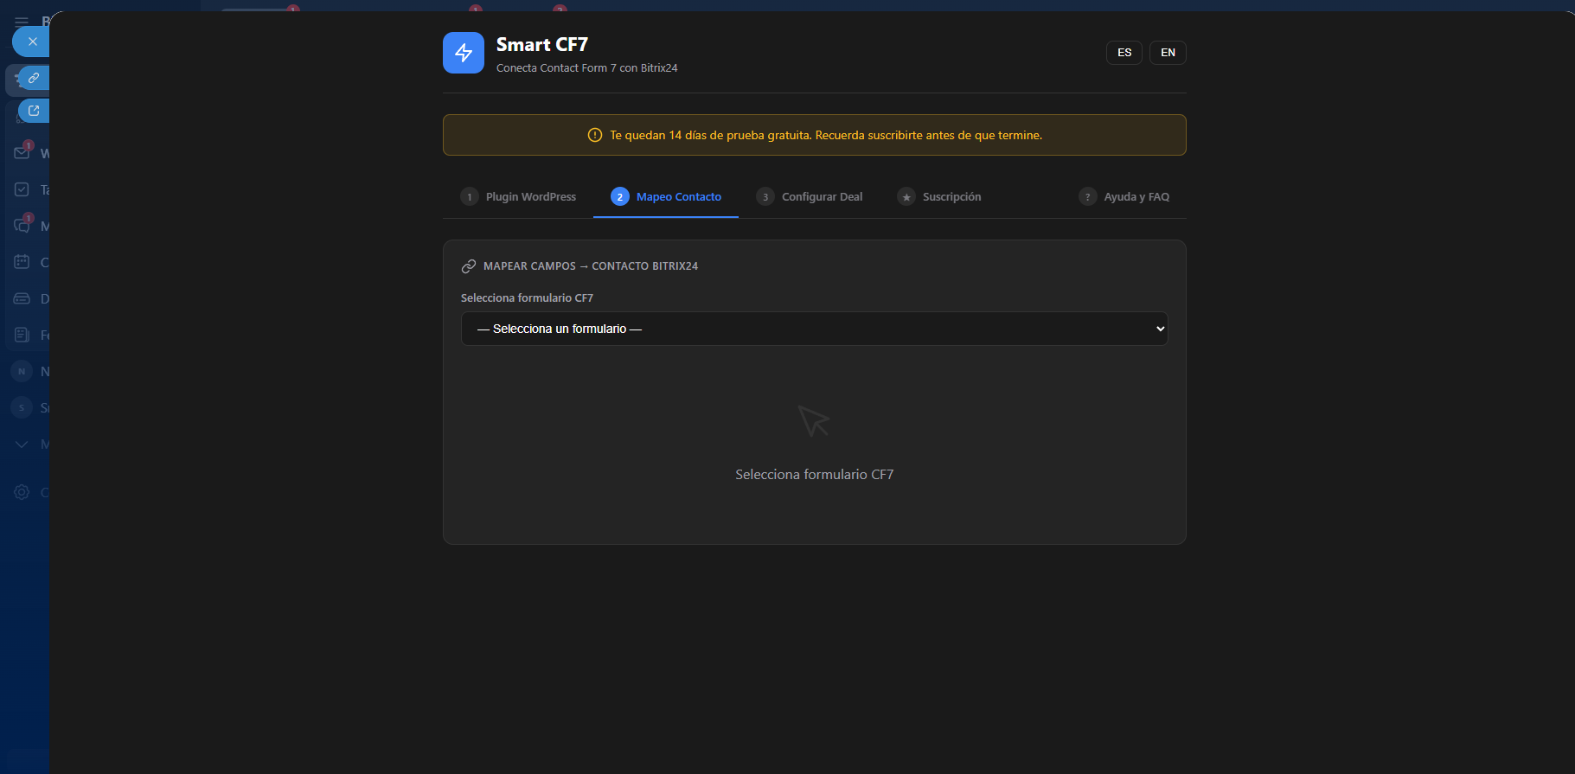Select the Mapeo Contacto tab
Screen dimensions: 1575x774
click(x=666, y=197)
